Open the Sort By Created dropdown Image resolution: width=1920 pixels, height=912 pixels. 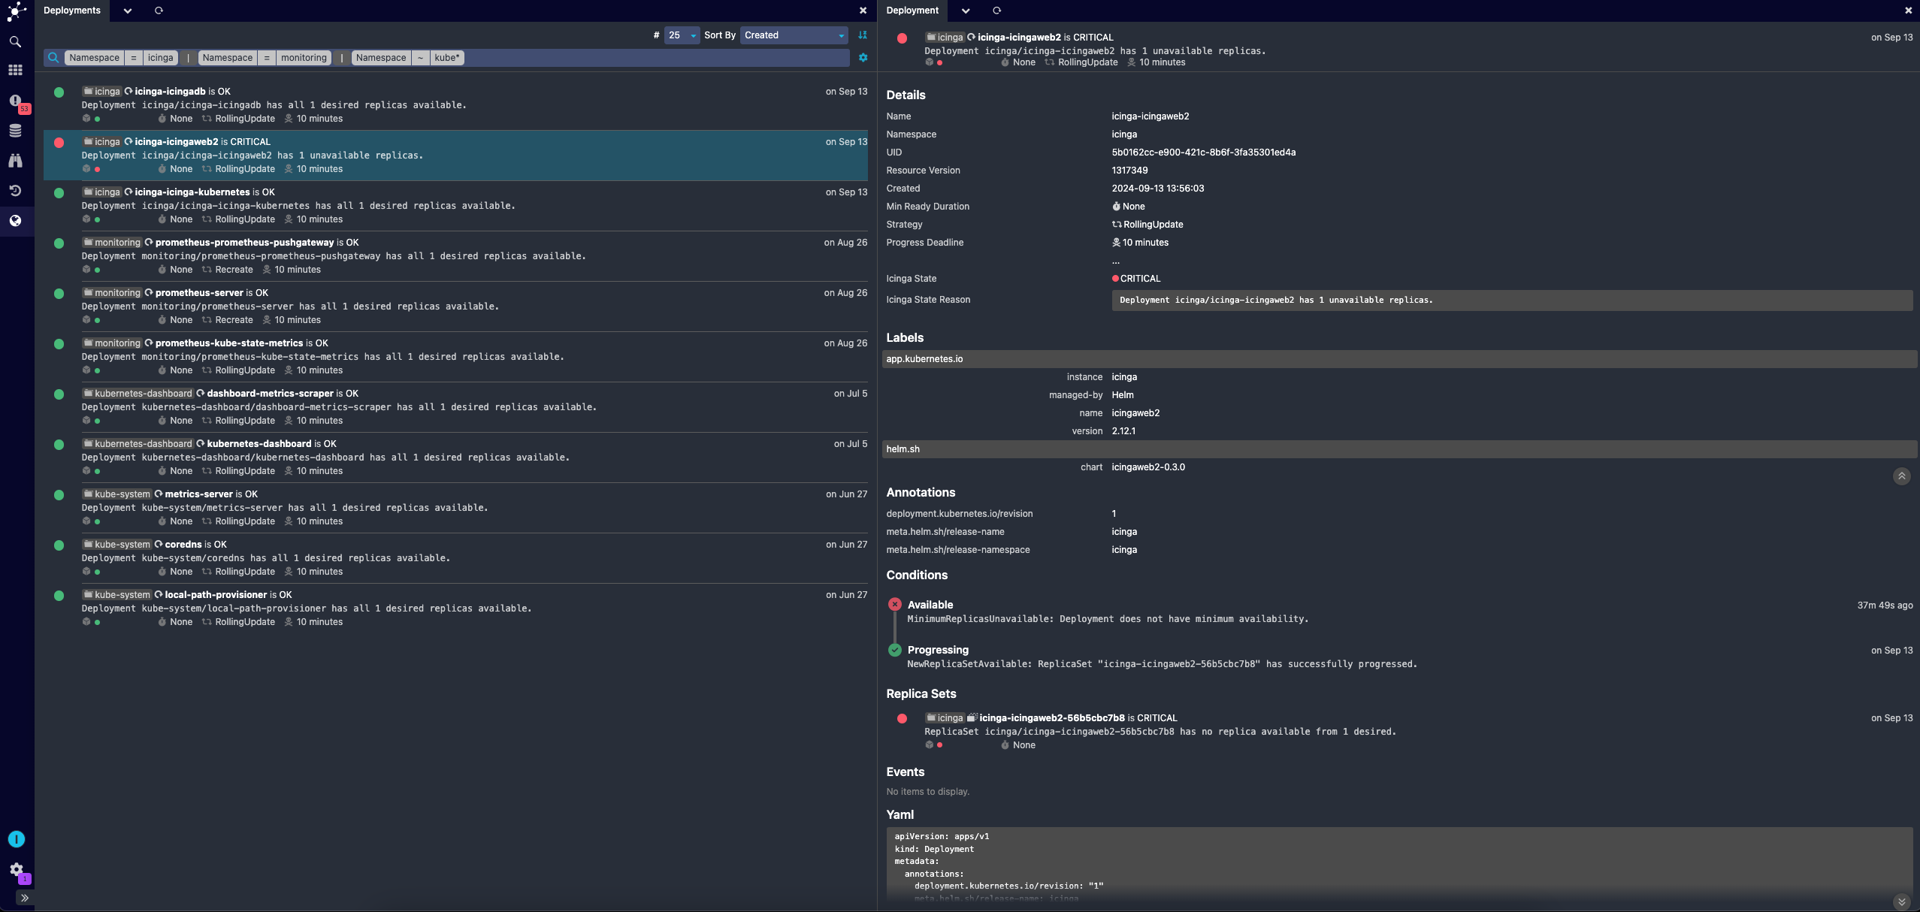pos(795,35)
